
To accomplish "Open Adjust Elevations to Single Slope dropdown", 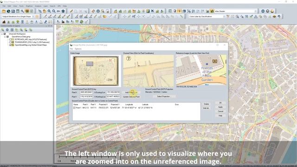I will click(x=33, y=17).
